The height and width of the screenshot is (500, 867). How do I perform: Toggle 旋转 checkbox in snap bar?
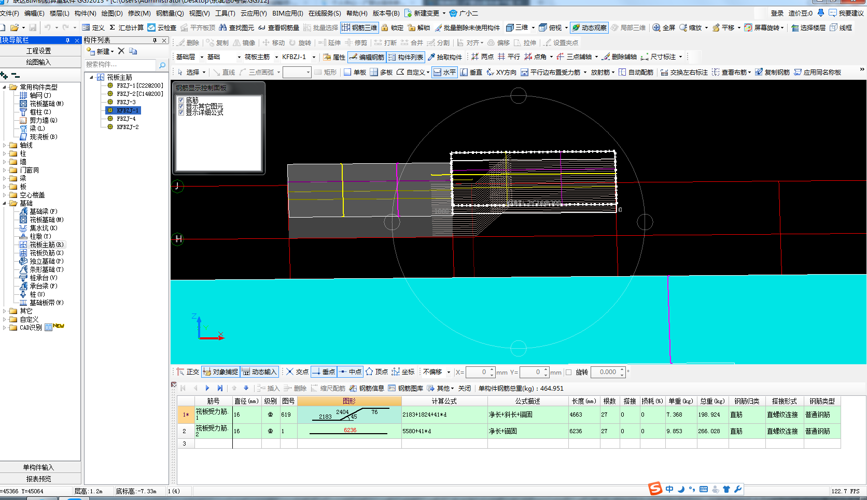568,372
